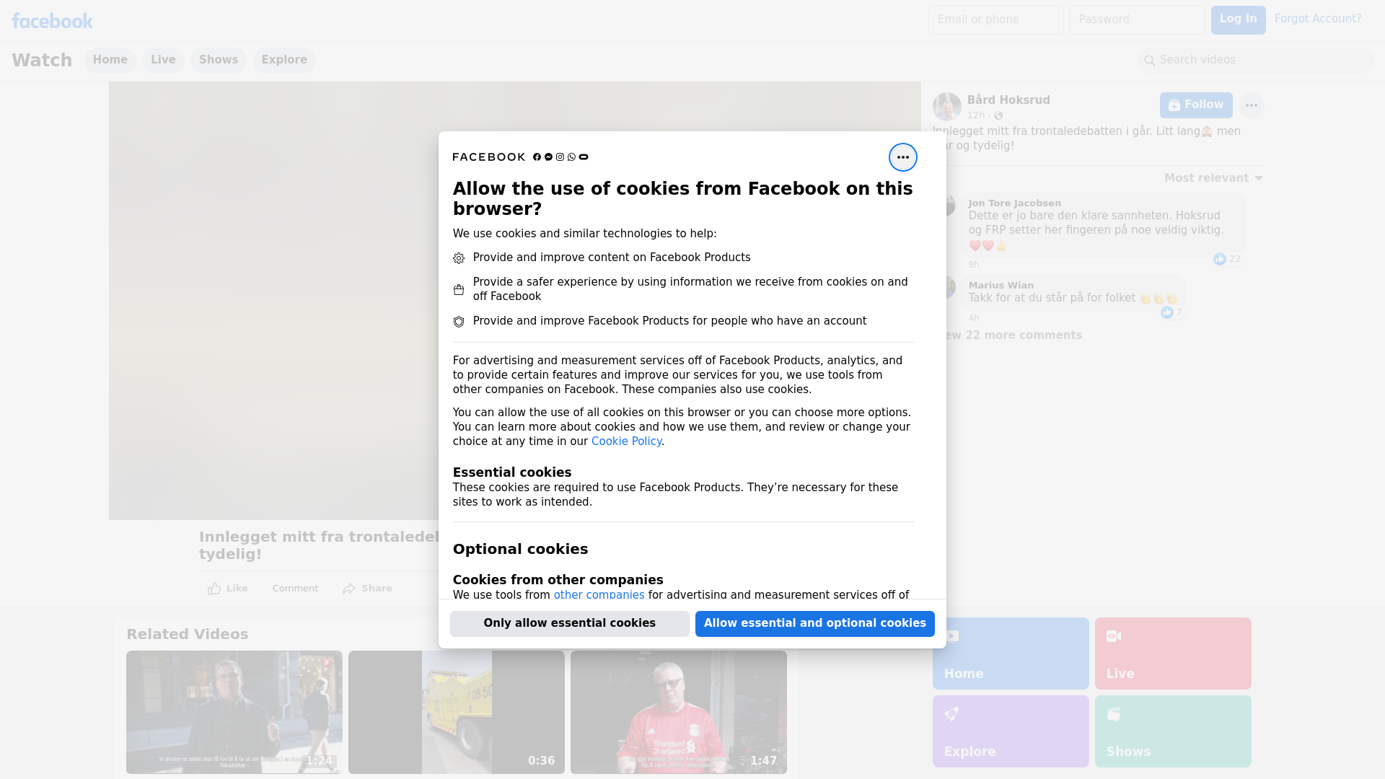
Task: Click the Explore rocket tile
Action: click(1010, 731)
